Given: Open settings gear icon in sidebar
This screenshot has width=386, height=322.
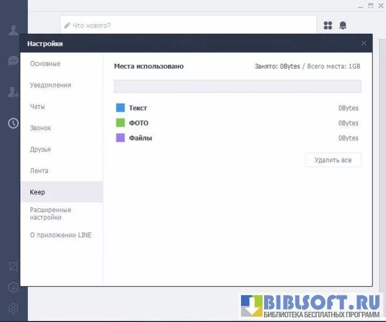Looking at the screenshot, I should pyautogui.click(x=13, y=309).
